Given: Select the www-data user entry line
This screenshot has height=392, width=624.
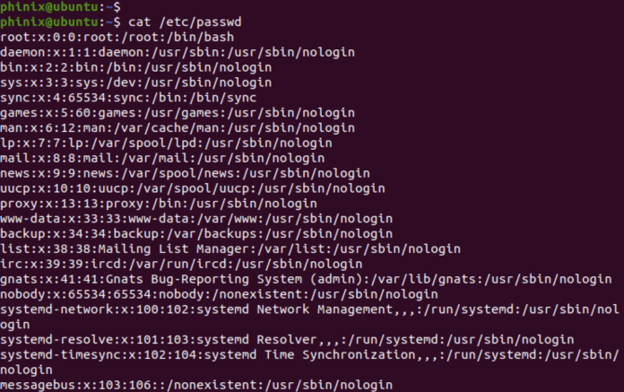Looking at the screenshot, I should (196, 219).
